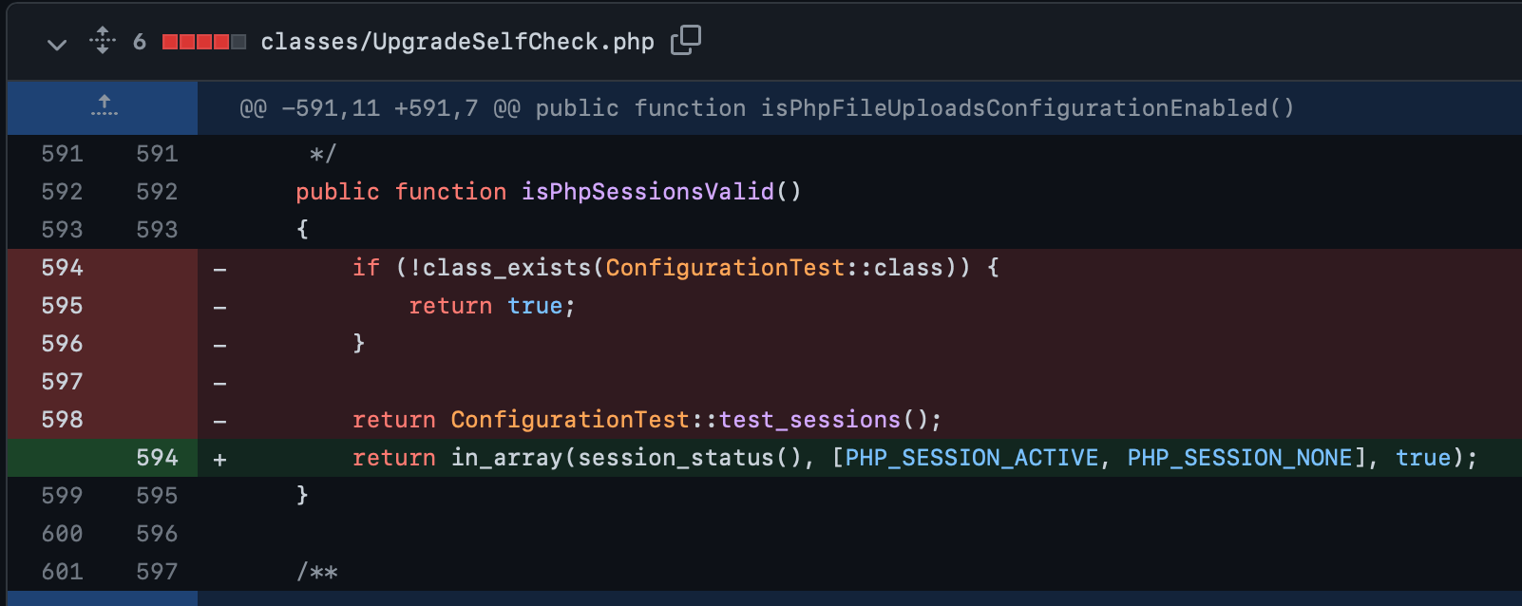Image resolution: width=1522 pixels, height=606 pixels.
Task: Open the classes/UpgradeSelfCheck.php file link
Action: (x=457, y=42)
